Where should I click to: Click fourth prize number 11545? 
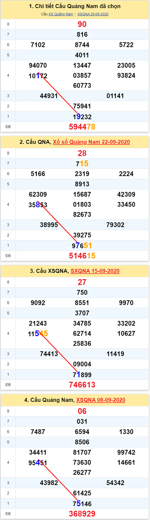pyautogui.click(x=38, y=334)
